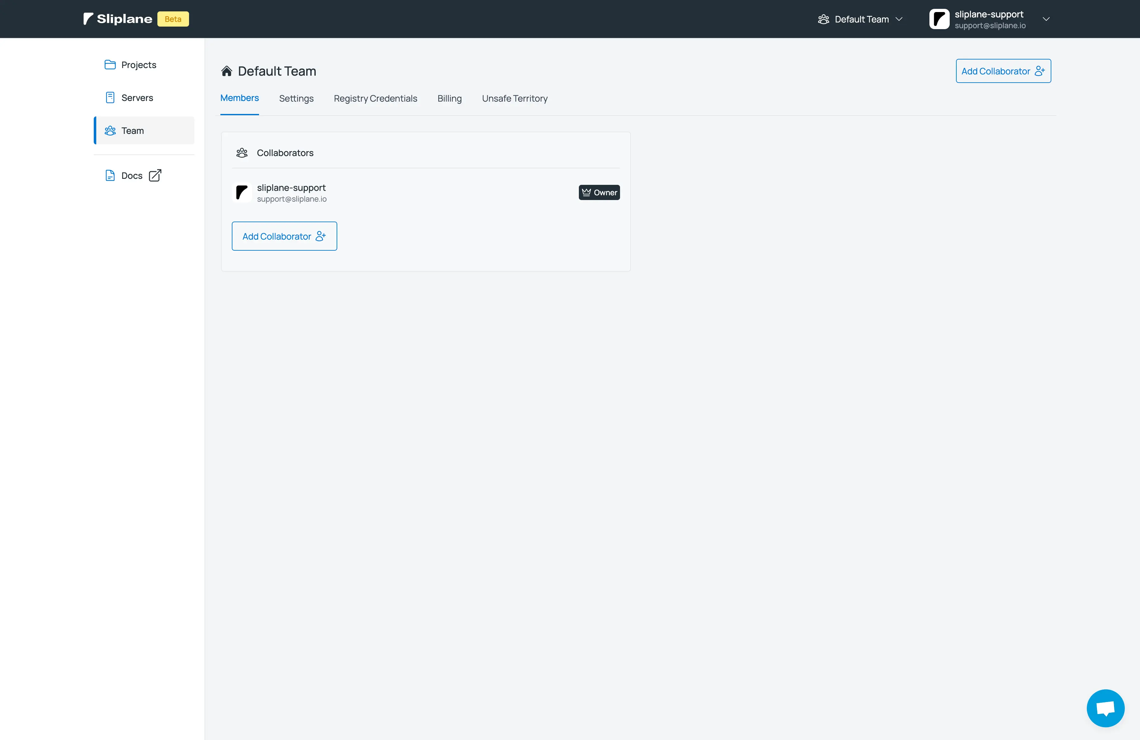Click add-user icon in card's Add Collaborator
This screenshot has width=1140, height=740.
(320, 236)
